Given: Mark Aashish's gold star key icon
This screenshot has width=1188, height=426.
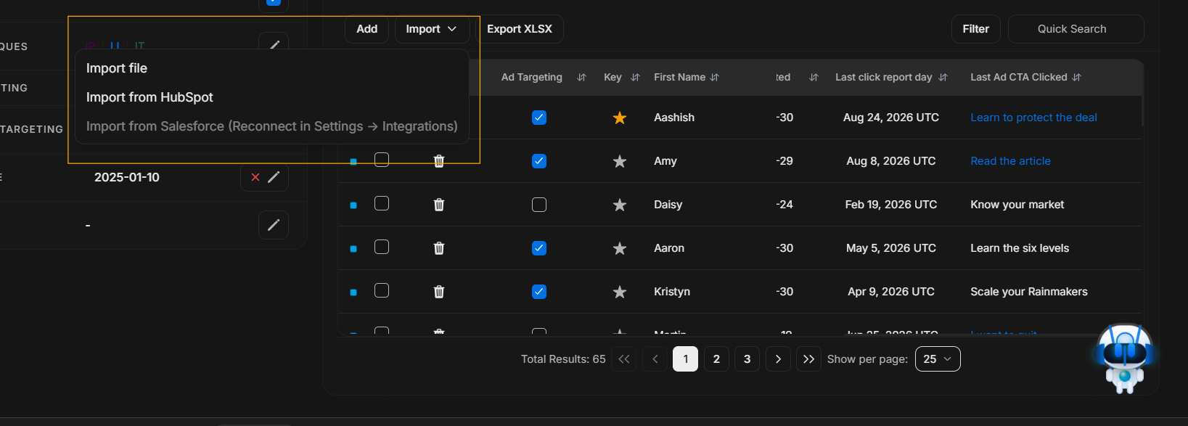Looking at the screenshot, I should tap(620, 118).
